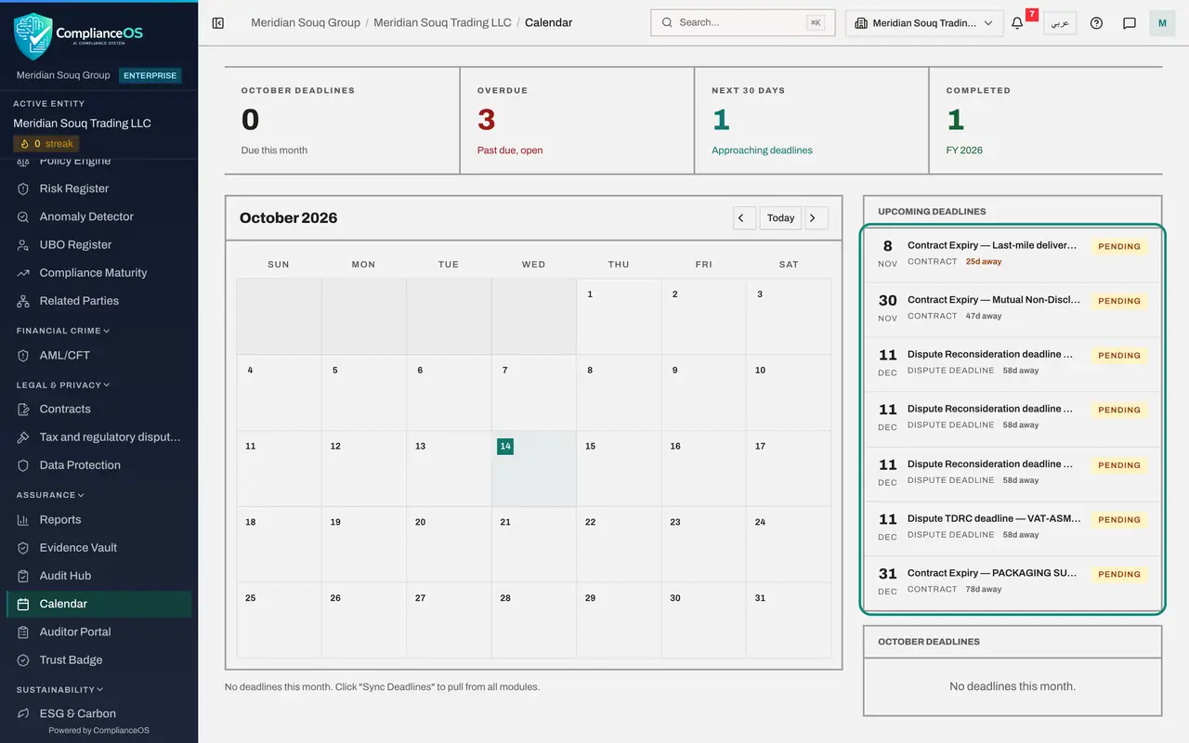Open Mutual Non-Disclosure contract expiry deadline
The image size is (1189, 743).
1012,309
